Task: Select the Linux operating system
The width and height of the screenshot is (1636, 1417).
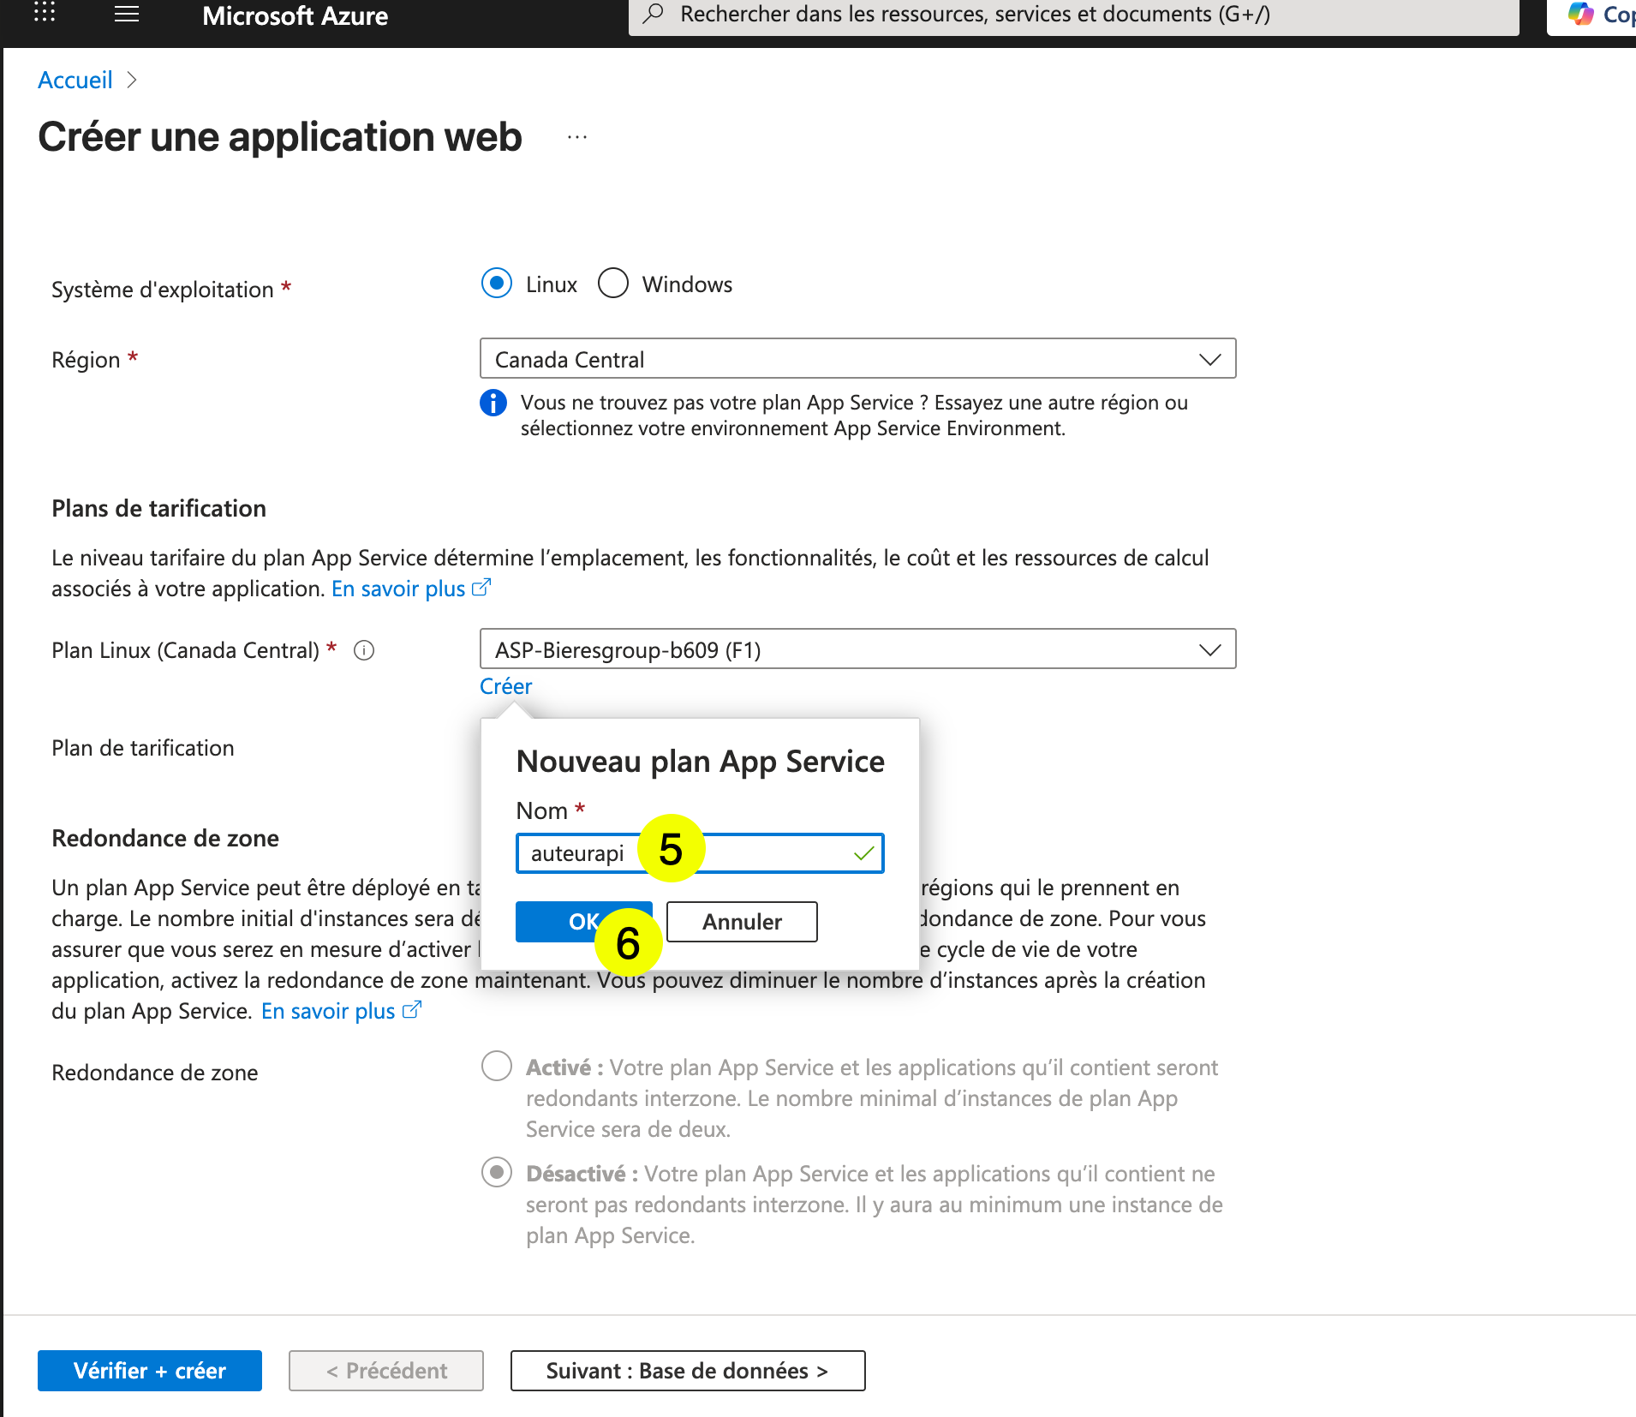Action: [497, 284]
